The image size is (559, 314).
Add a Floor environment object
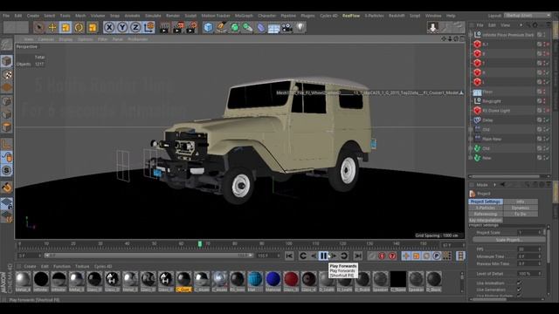pyautogui.click(x=273, y=28)
